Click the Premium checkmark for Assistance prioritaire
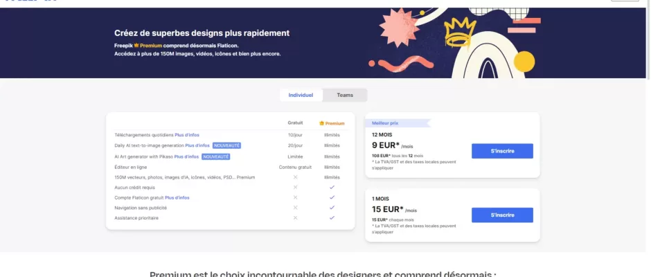 tap(332, 217)
